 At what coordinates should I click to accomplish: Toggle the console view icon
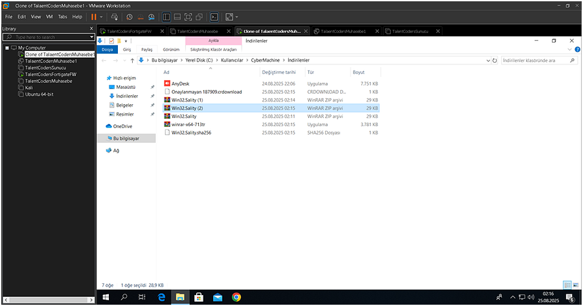pyautogui.click(x=214, y=17)
